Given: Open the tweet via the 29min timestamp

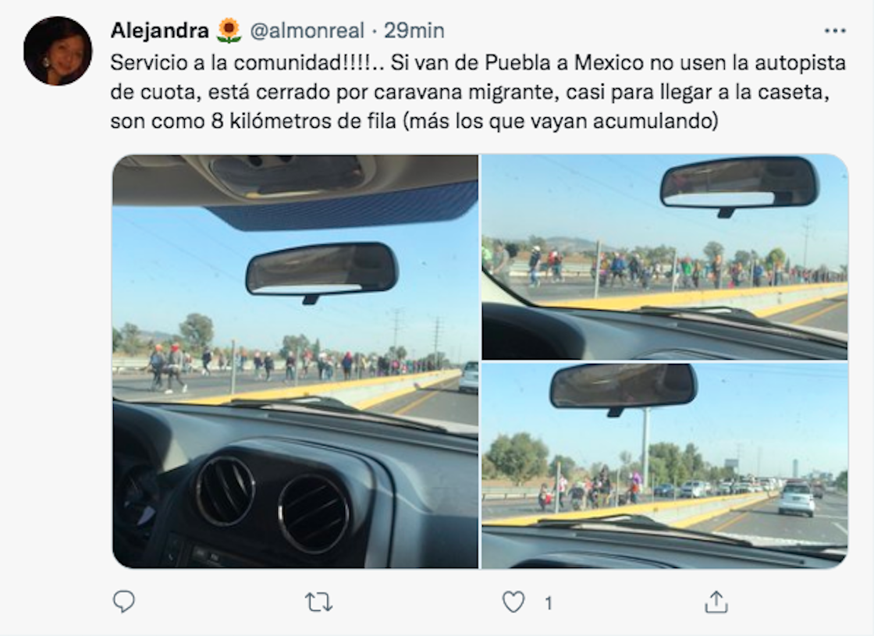Looking at the screenshot, I should click(x=414, y=30).
